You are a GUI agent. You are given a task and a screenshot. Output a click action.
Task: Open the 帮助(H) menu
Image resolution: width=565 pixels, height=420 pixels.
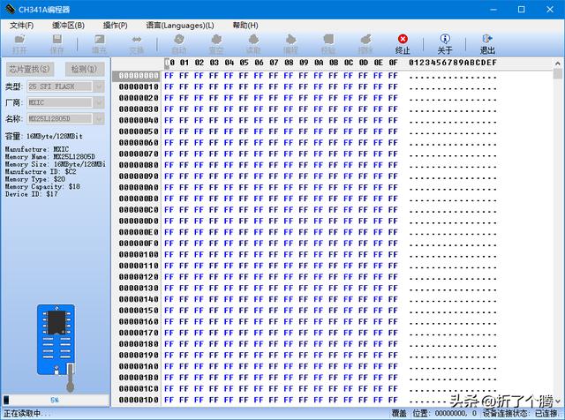245,26
